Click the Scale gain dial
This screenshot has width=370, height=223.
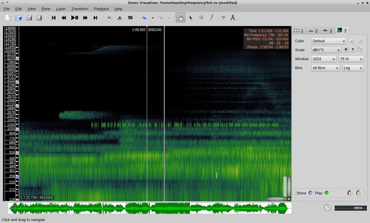coord(360,50)
